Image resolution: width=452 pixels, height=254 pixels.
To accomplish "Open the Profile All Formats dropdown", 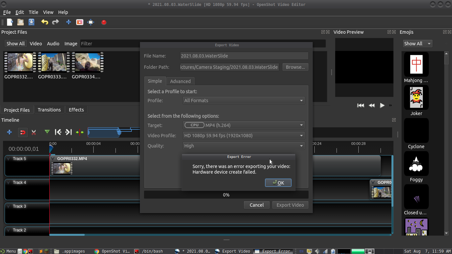I will 244,101.
